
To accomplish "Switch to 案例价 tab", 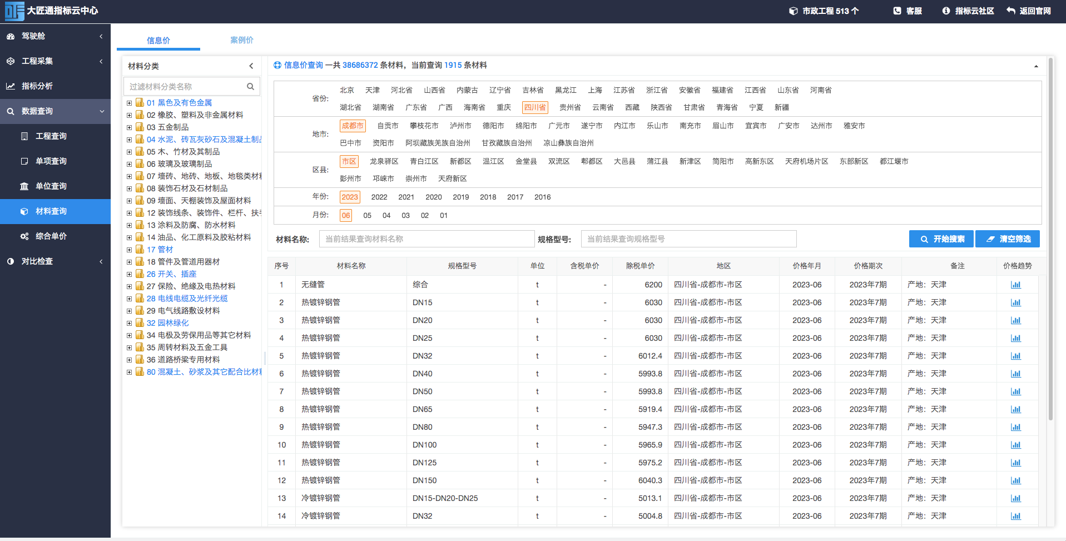I will [242, 40].
